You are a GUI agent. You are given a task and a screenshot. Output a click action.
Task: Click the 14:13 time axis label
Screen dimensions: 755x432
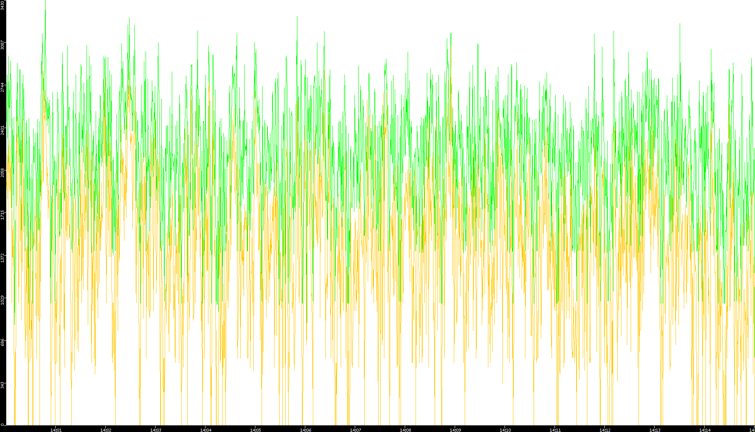coord(655,430)
